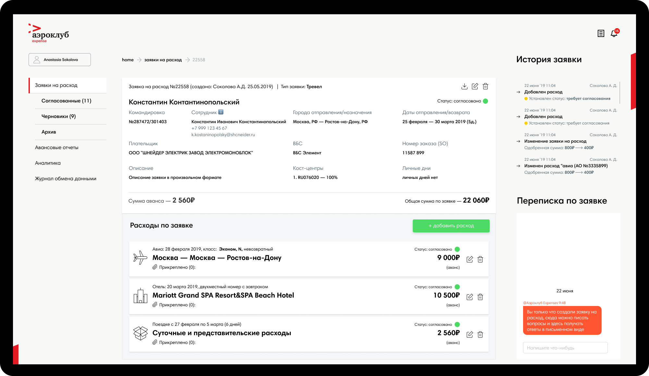Open the document list icon in header
649x376 pixels.
tap(601, 33)
